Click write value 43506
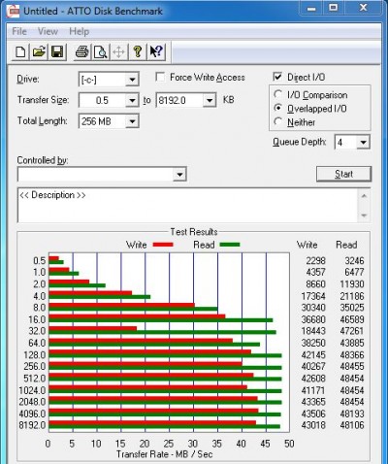This screenshot has width=388, height=464. [x=313, y=414]
